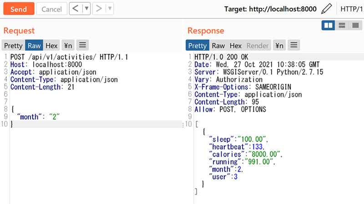Select the Response Raw tab

(218, 45)
